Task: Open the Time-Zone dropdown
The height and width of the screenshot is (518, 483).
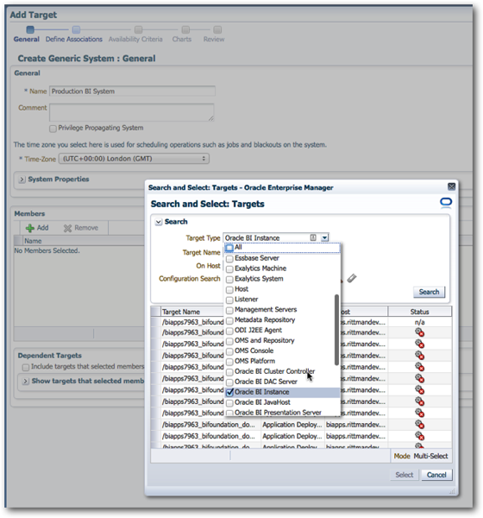Action: pos(134,159)
